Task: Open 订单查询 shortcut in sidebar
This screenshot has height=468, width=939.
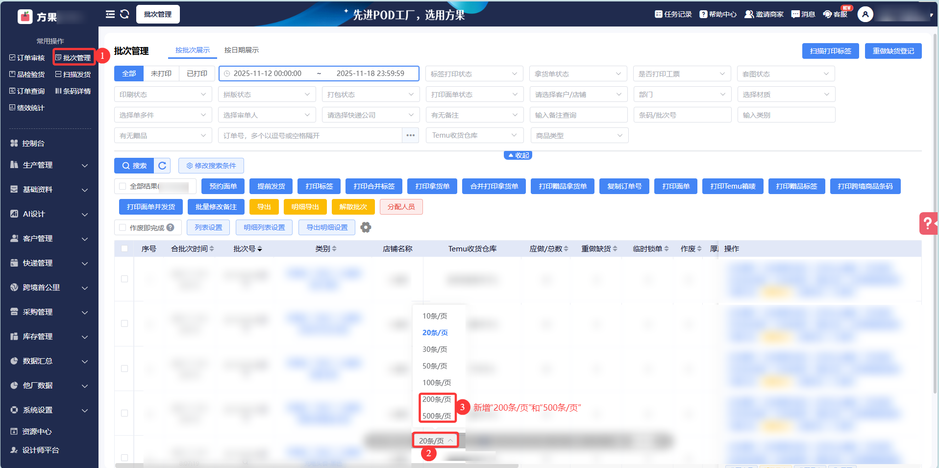Action: click(27, 91)
